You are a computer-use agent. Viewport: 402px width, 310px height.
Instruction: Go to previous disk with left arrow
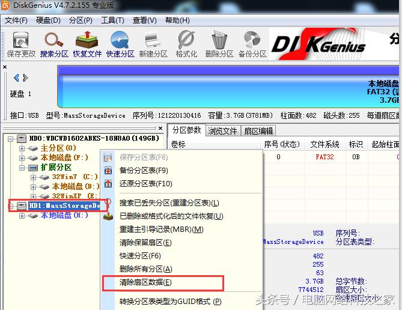tap(16, 77)
